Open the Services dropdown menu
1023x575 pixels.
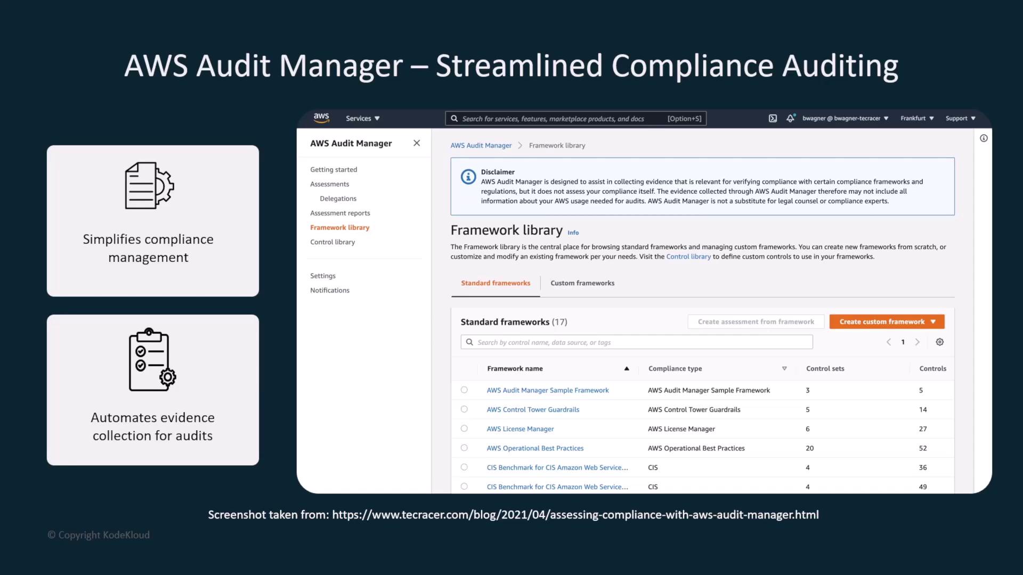pyautogui.click(x=362, y=118)
